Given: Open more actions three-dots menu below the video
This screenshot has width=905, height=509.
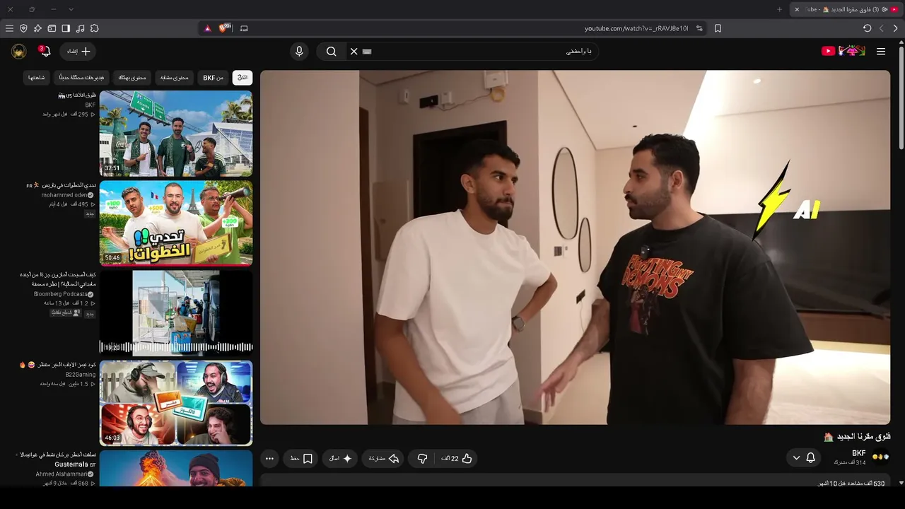Looking at the screenshot, I should pos(269,459).
